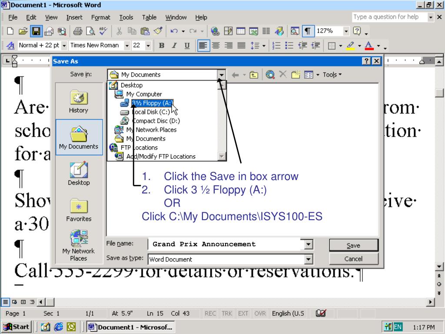The height and width of the screenshot is (334, 445).
Task: Toggle Italic formatting
Action: [174, 45]
